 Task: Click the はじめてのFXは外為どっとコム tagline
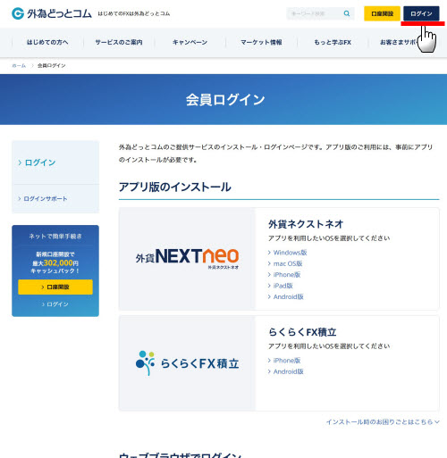click(134, 13)
